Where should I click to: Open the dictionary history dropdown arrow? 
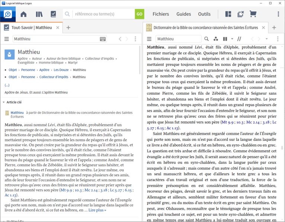coord(266,39)
